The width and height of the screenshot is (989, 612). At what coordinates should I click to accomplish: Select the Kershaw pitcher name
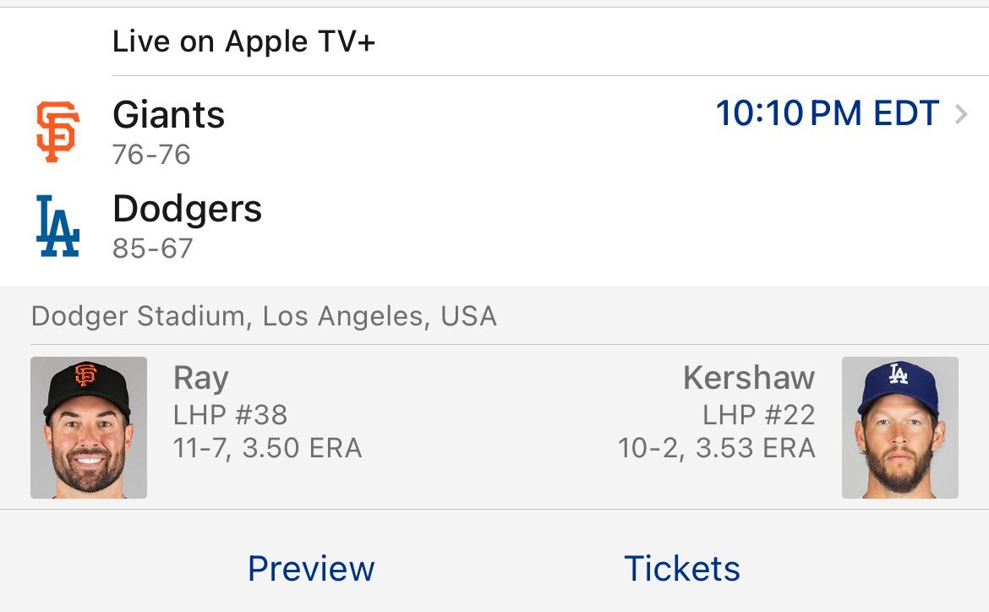749,378
